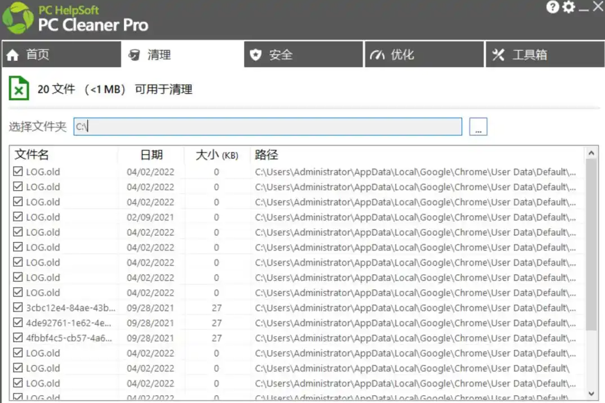Sort the list by 日期 column
The height and width of the screenshot is (403, 605).
point(151,155)
